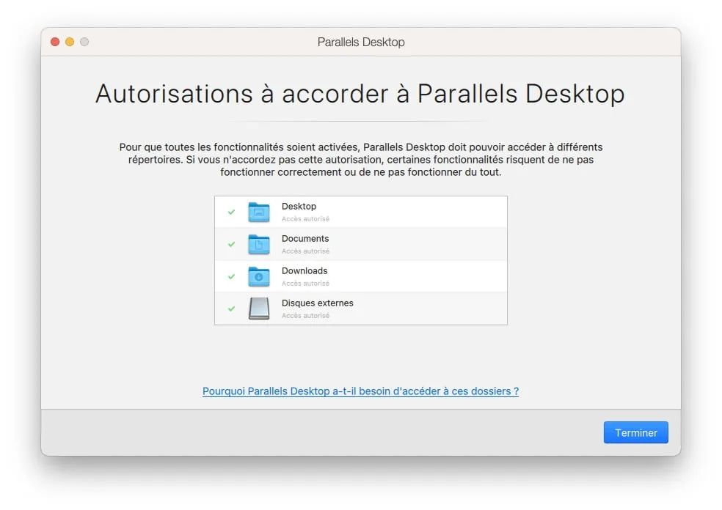This screenshot has height=510, width=722.
Task: Click the Terminer button
Action: [635, 432]
